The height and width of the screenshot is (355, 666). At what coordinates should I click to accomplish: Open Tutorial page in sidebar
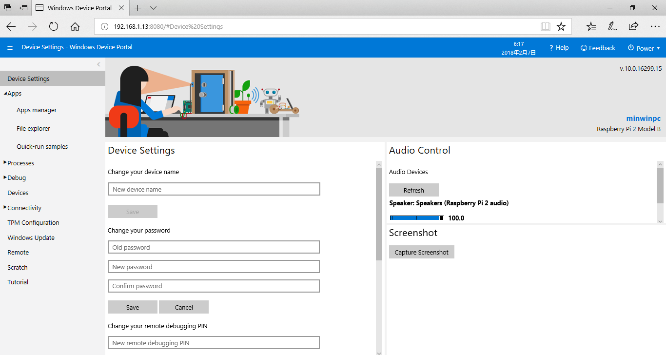[x=18, y=282]
